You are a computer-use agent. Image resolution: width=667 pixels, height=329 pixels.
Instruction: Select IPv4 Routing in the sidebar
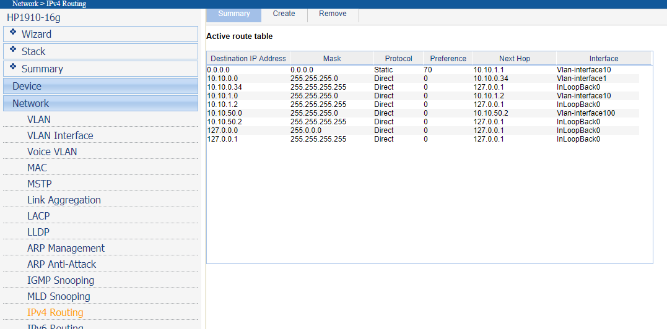tap(55, 313)
